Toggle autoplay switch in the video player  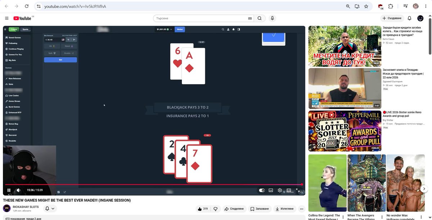pyautogui.click(x=262, y=191)
